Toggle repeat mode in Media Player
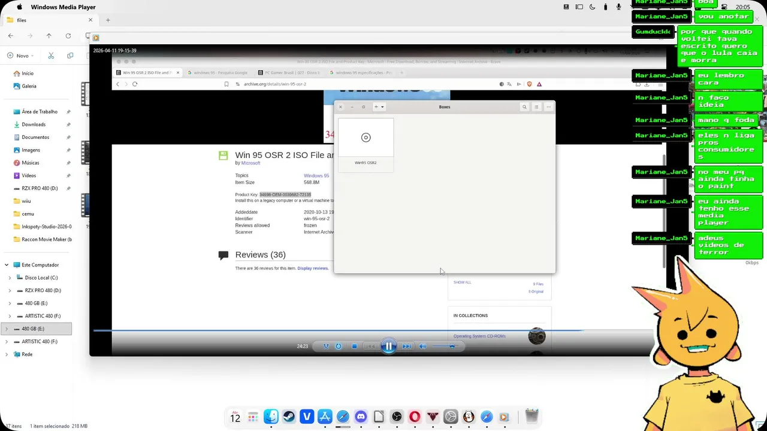Viewport: 767px width, 431px height. pos(339,346)
